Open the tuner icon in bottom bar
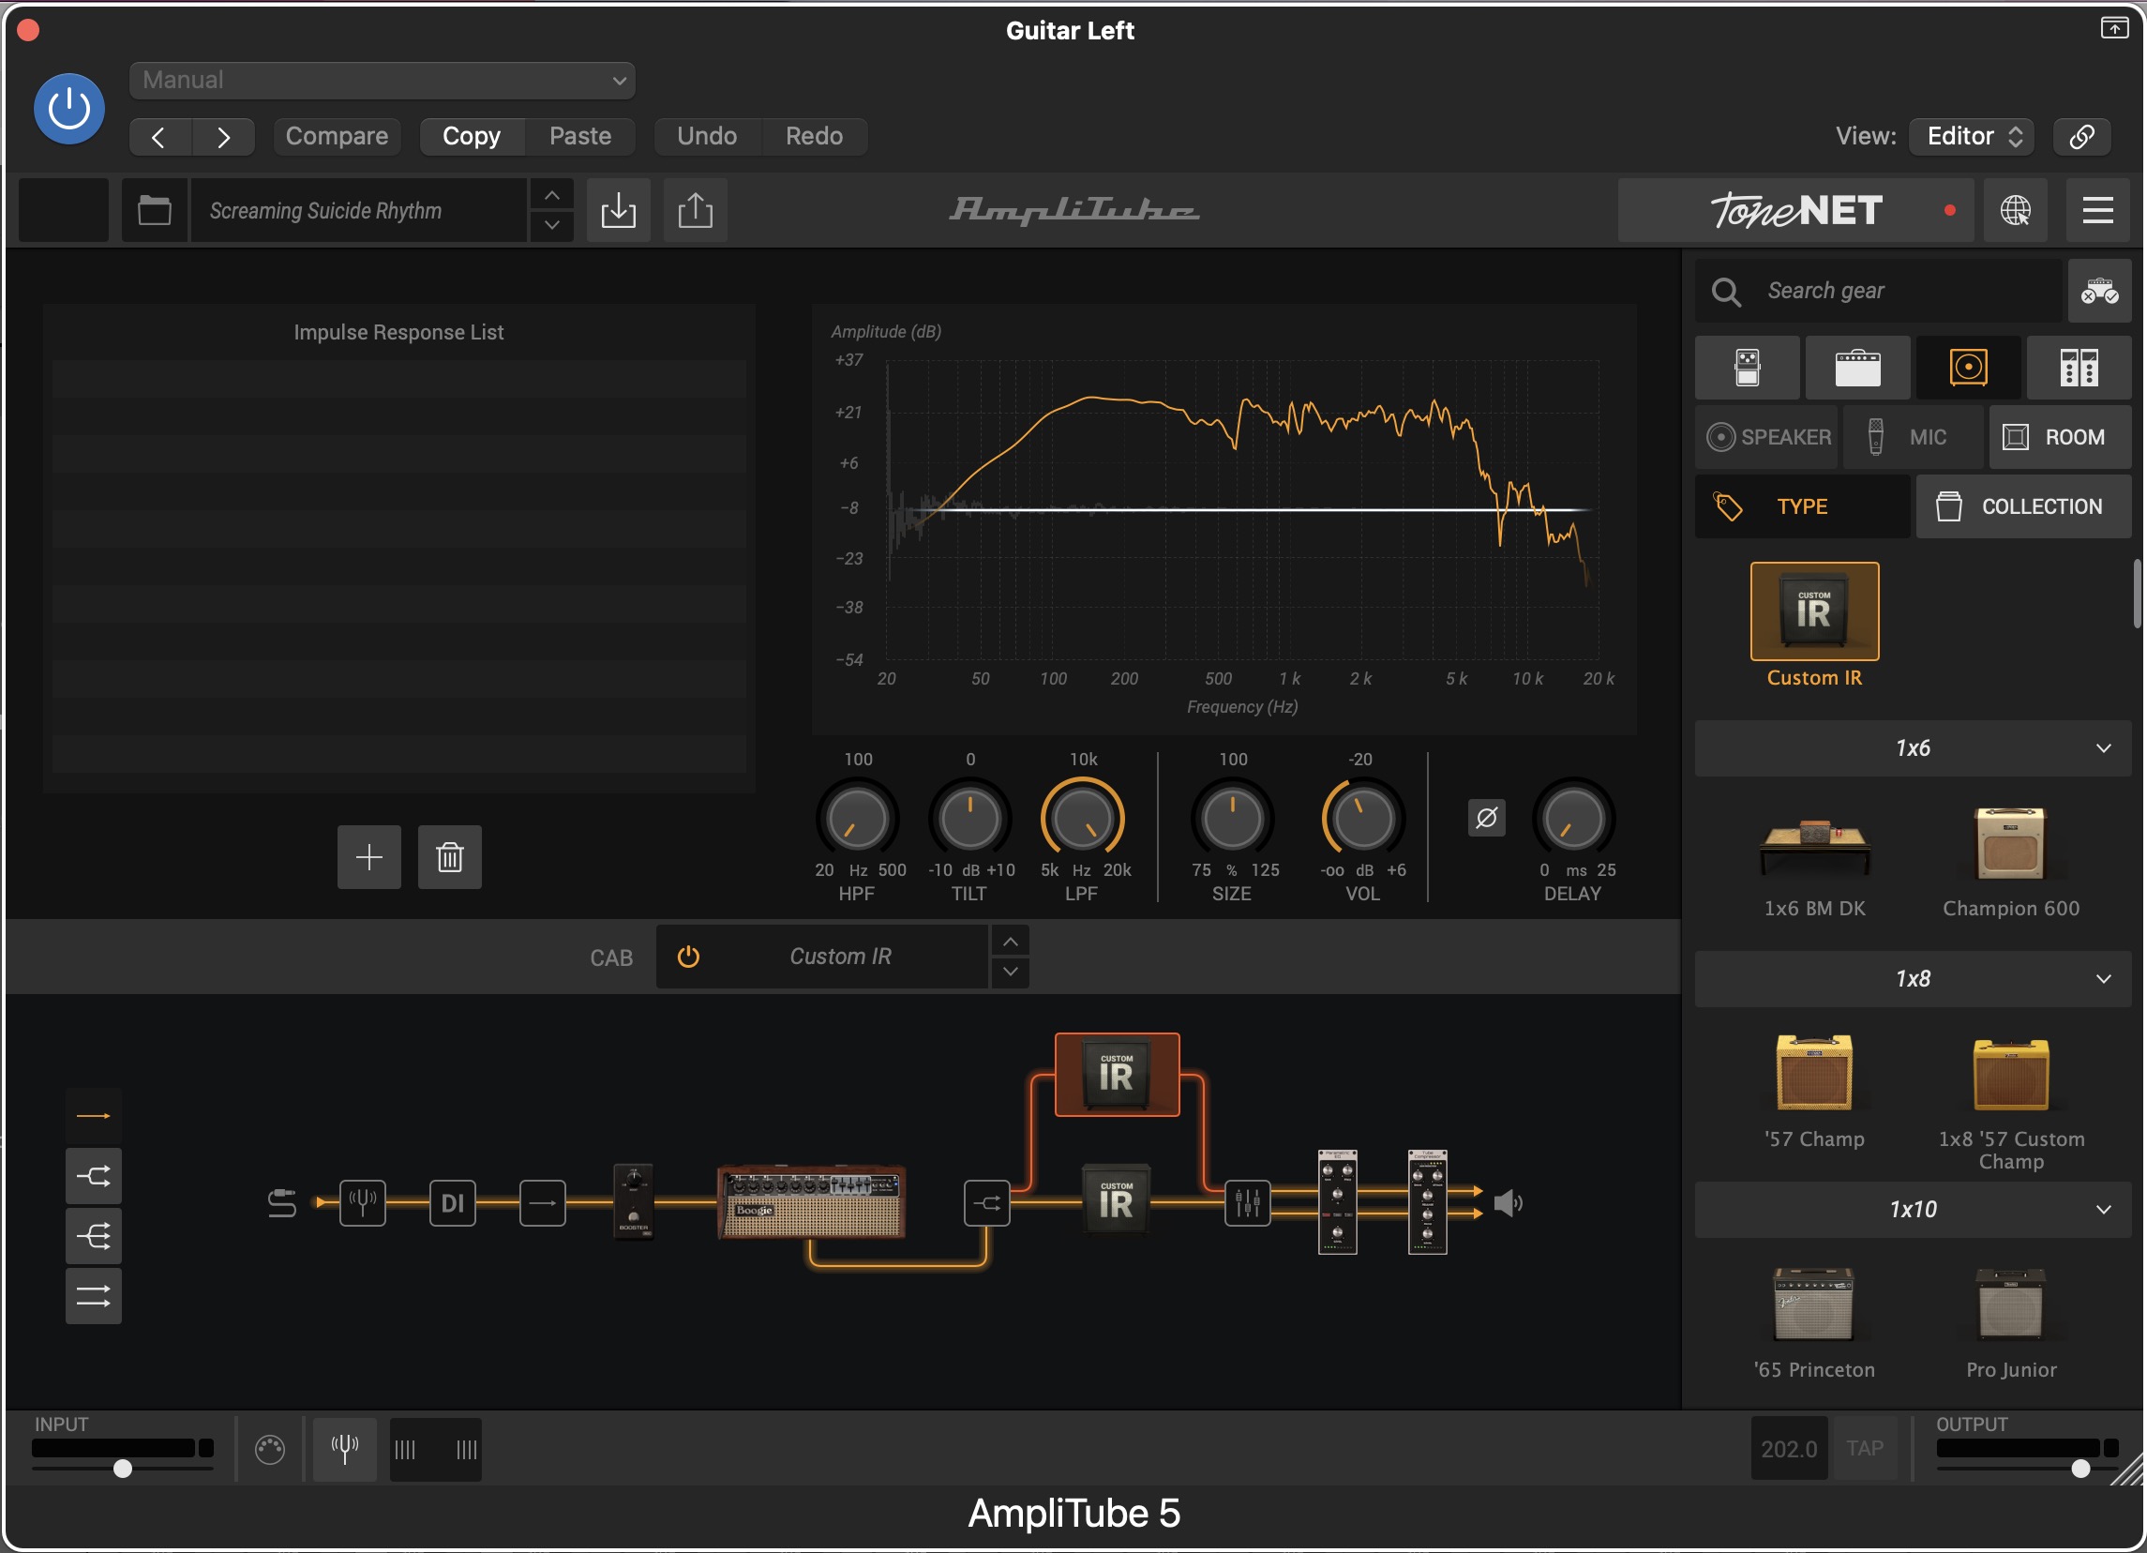The height and width of the screenshot is (1553, 2147). [345, 1450]
